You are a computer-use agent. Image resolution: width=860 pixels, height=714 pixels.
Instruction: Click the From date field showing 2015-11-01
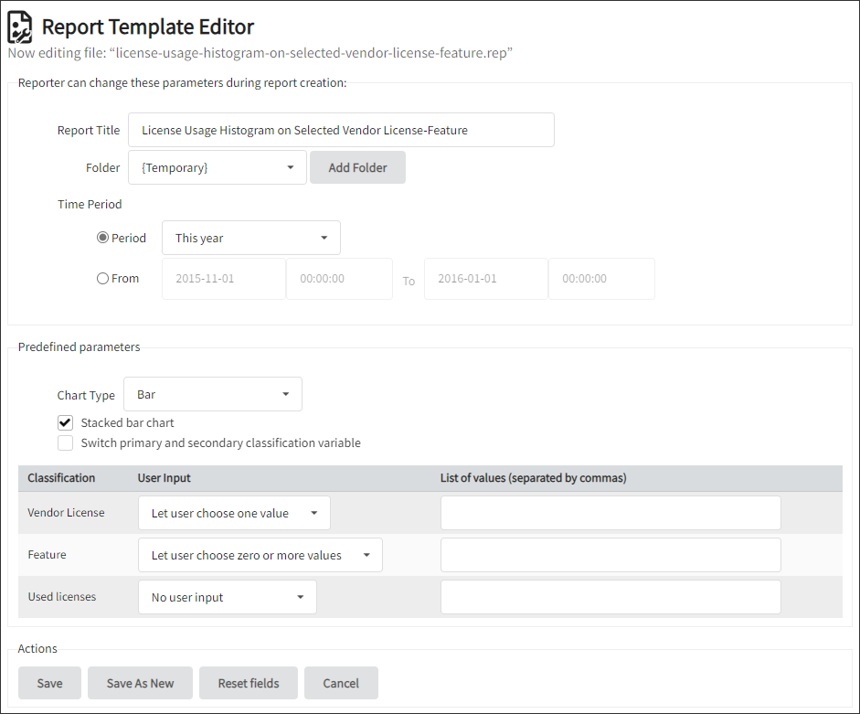point(223,278)
